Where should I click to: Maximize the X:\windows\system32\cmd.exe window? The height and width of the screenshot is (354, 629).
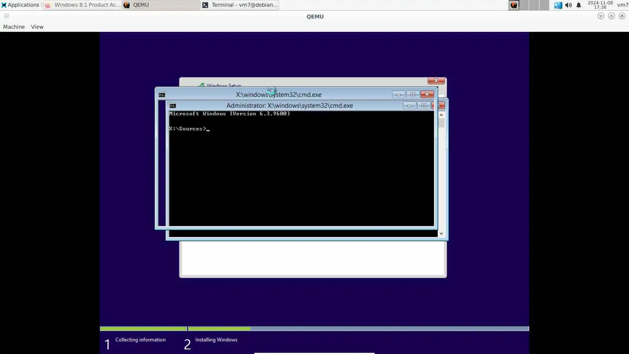pyautogui.click(x=413, y=94)
